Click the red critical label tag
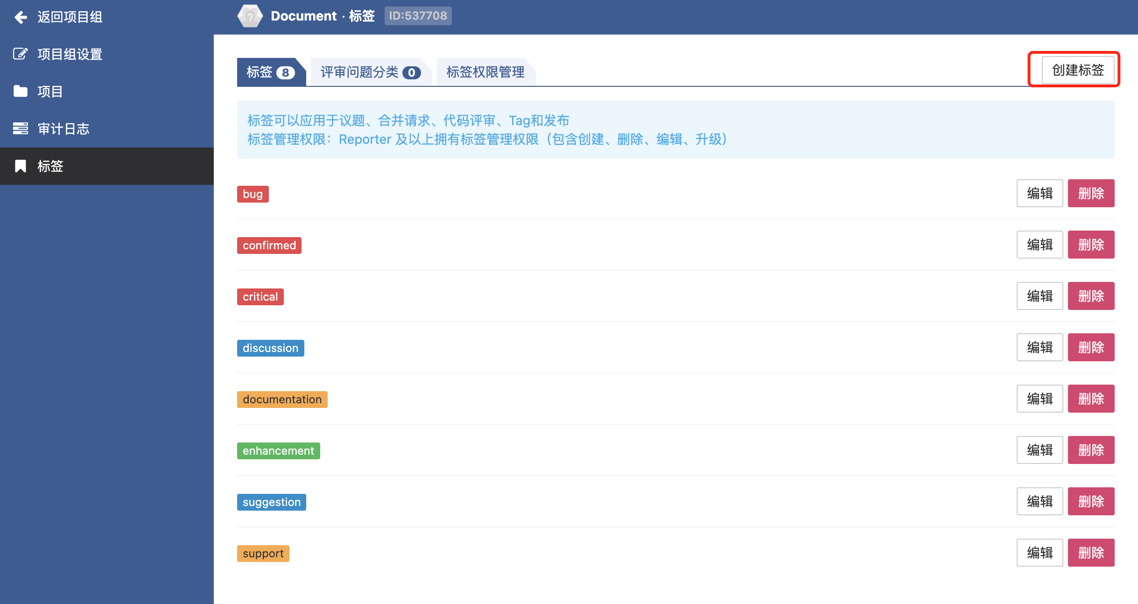Screen dimensions: 1138x604 click(260, 297)
